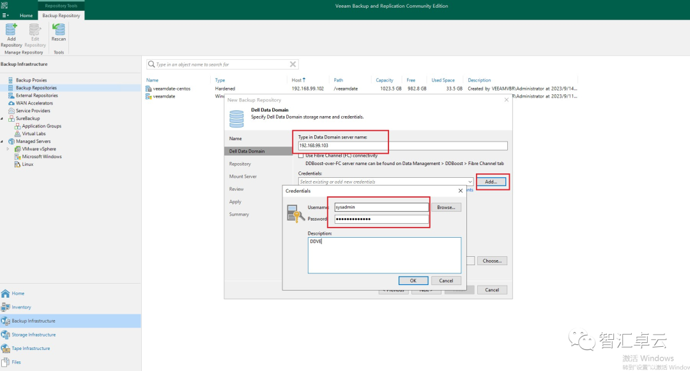
Task: Click Browse next to the username field
Action: (x=446, y=207)
